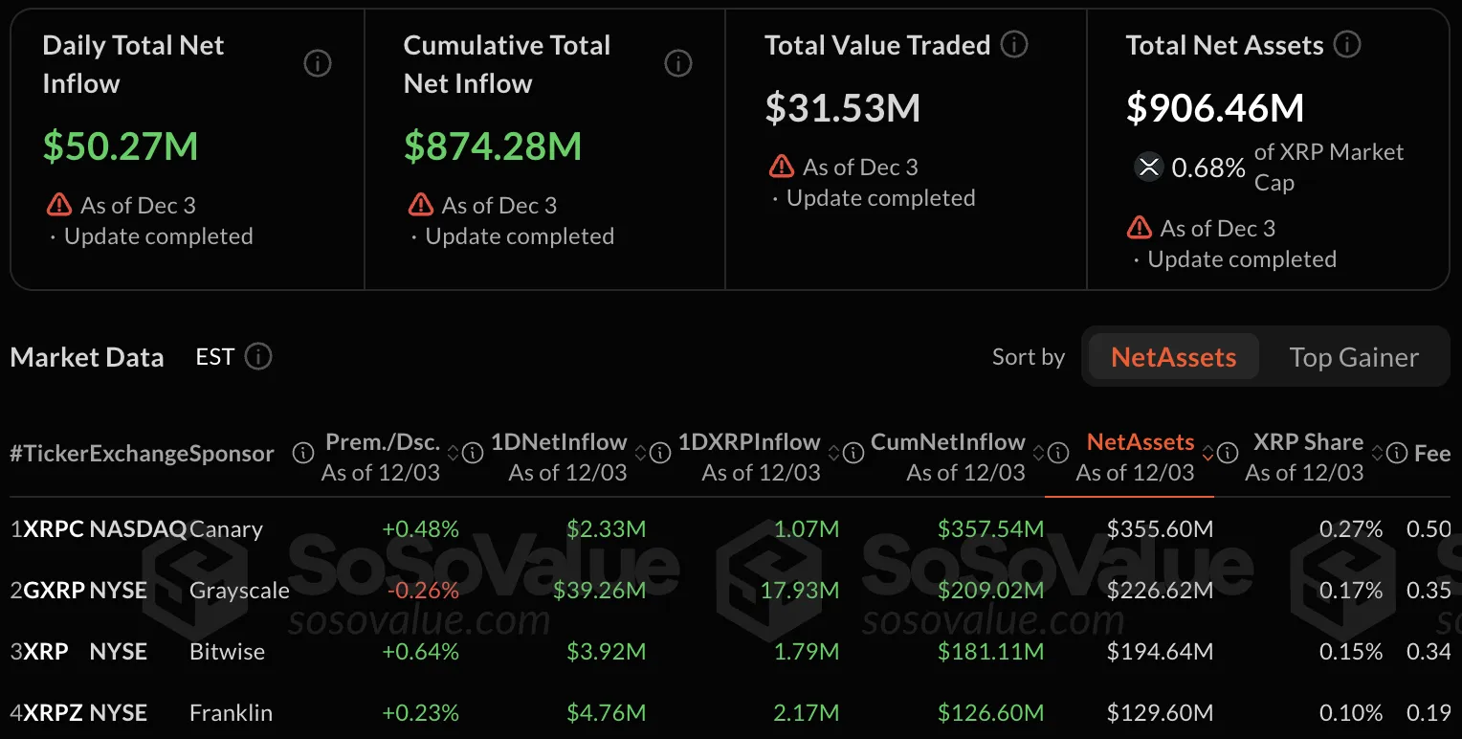Click the Total Net Assets info icon
Image resolution: width=1462 pixels, height=739 pixels.
1347,44
